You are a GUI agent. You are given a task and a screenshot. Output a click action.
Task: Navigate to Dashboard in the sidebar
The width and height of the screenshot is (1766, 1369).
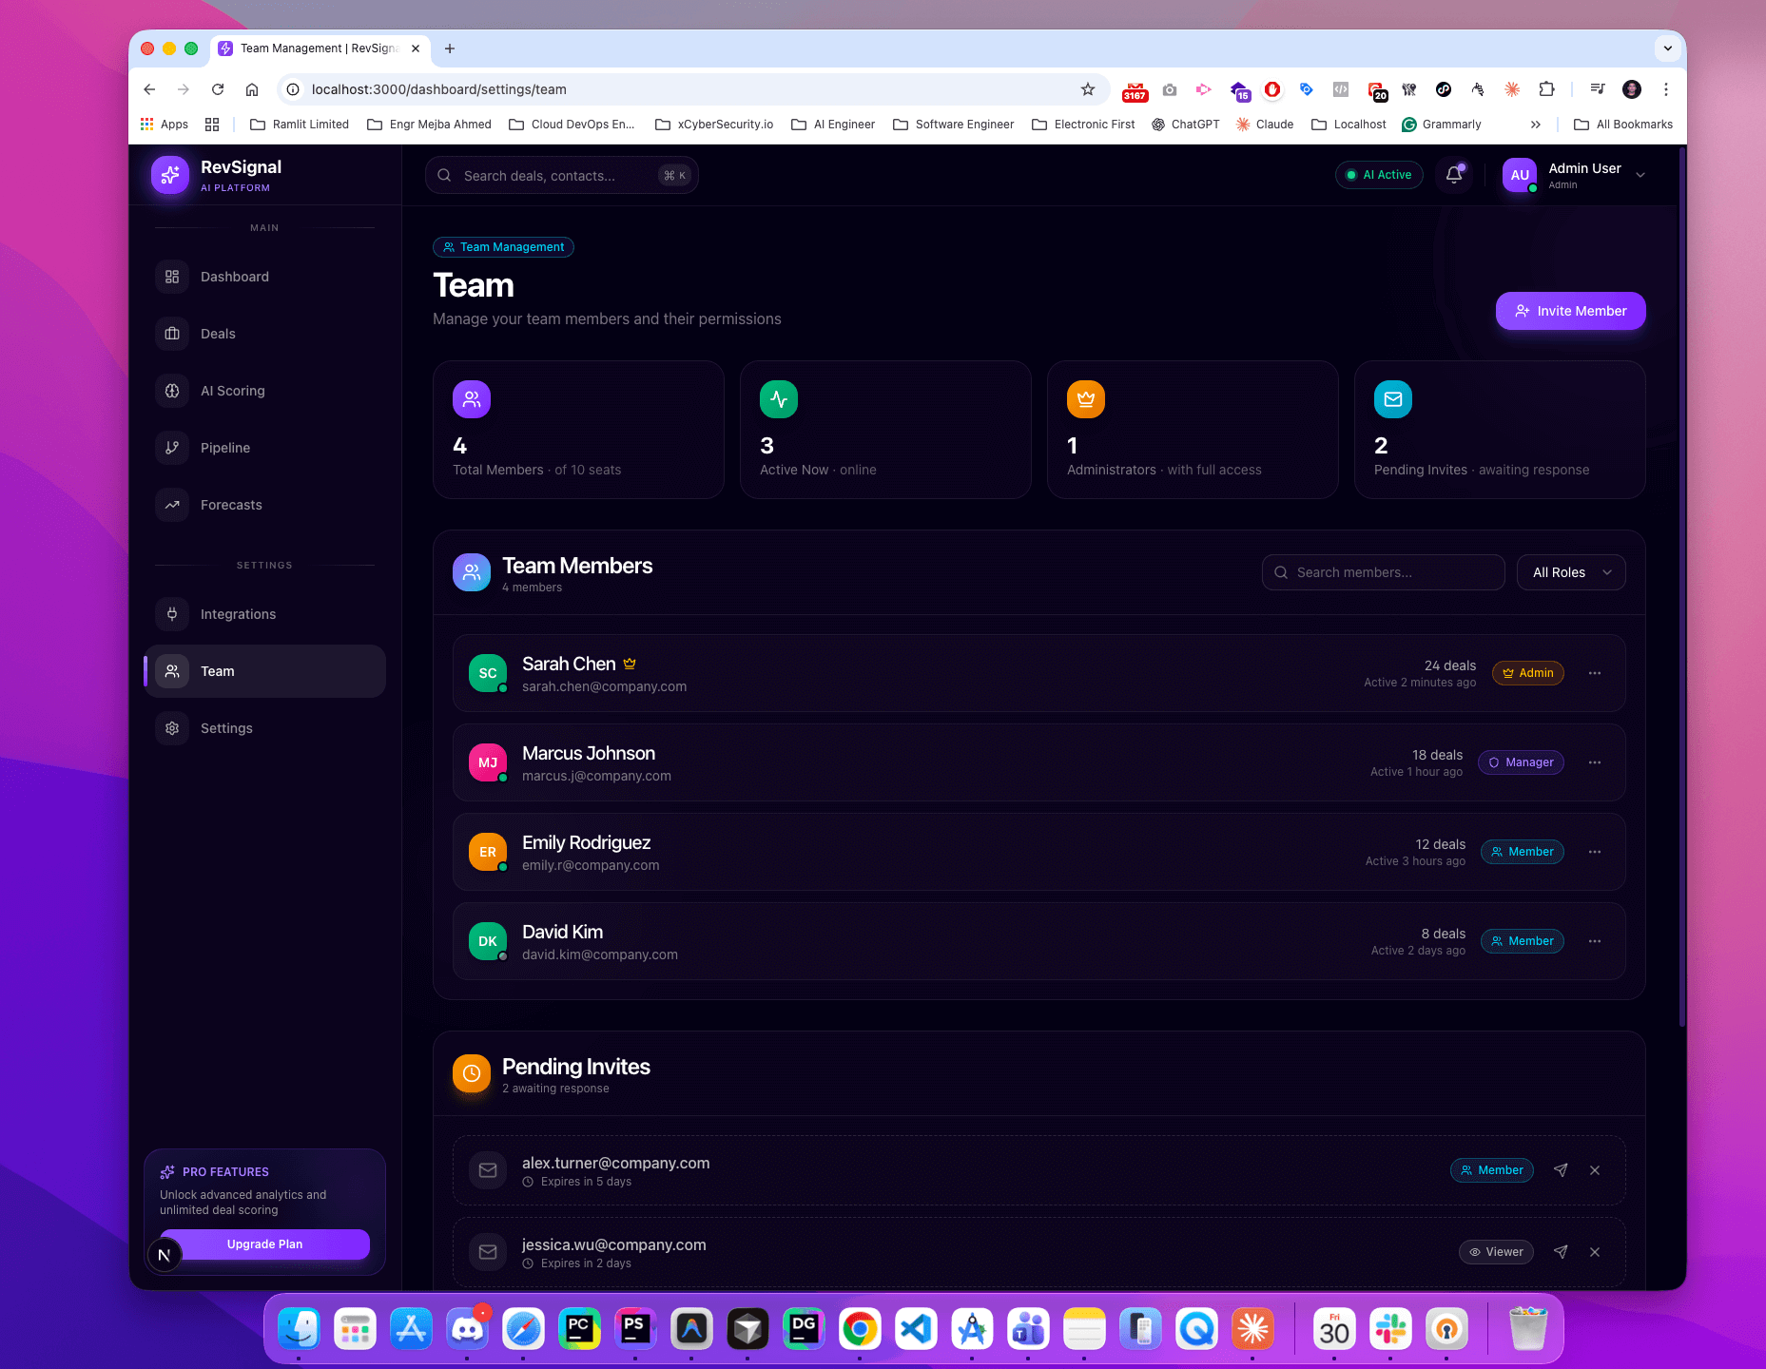(234, 277)
